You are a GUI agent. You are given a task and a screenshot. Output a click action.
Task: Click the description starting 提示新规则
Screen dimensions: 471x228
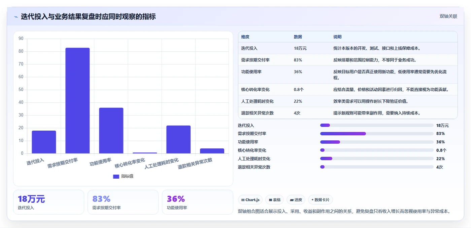(x=377, y=113)
